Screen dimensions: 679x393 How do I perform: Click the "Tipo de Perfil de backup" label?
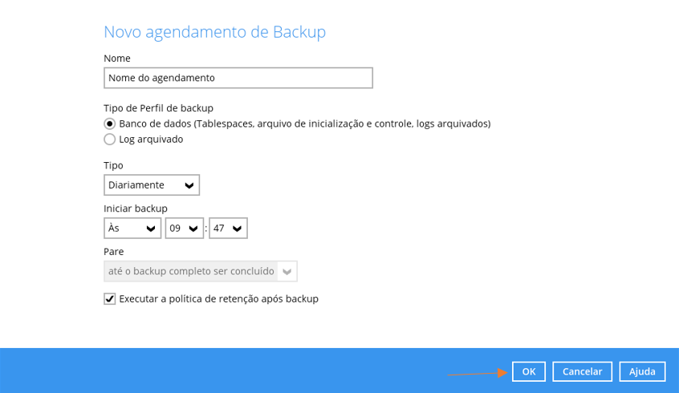(x=158, y=107)
